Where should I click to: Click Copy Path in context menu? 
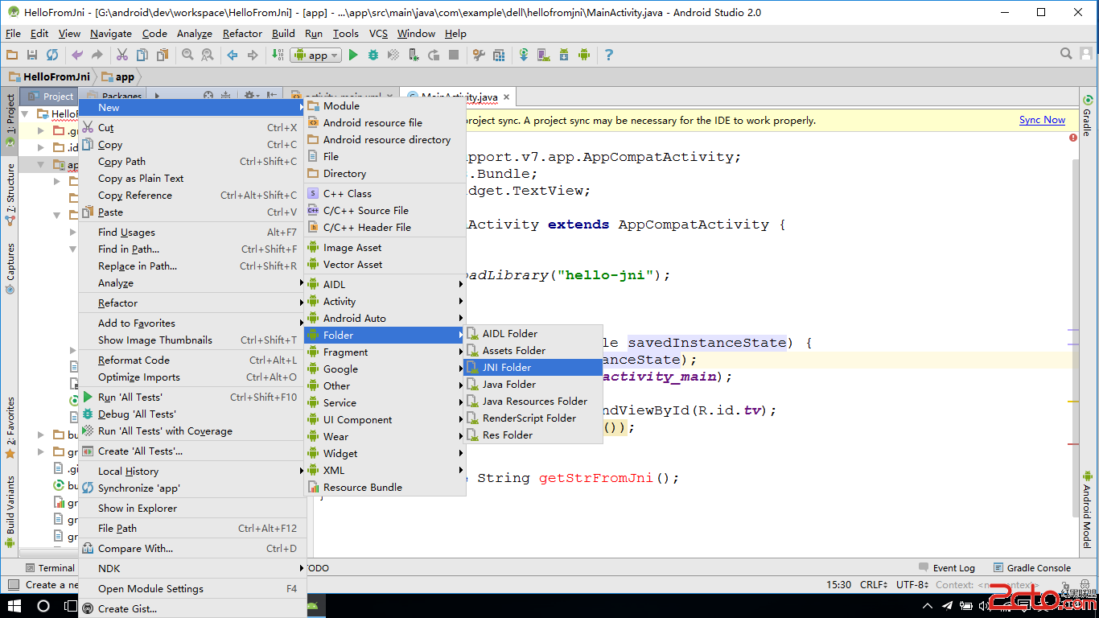191,161
